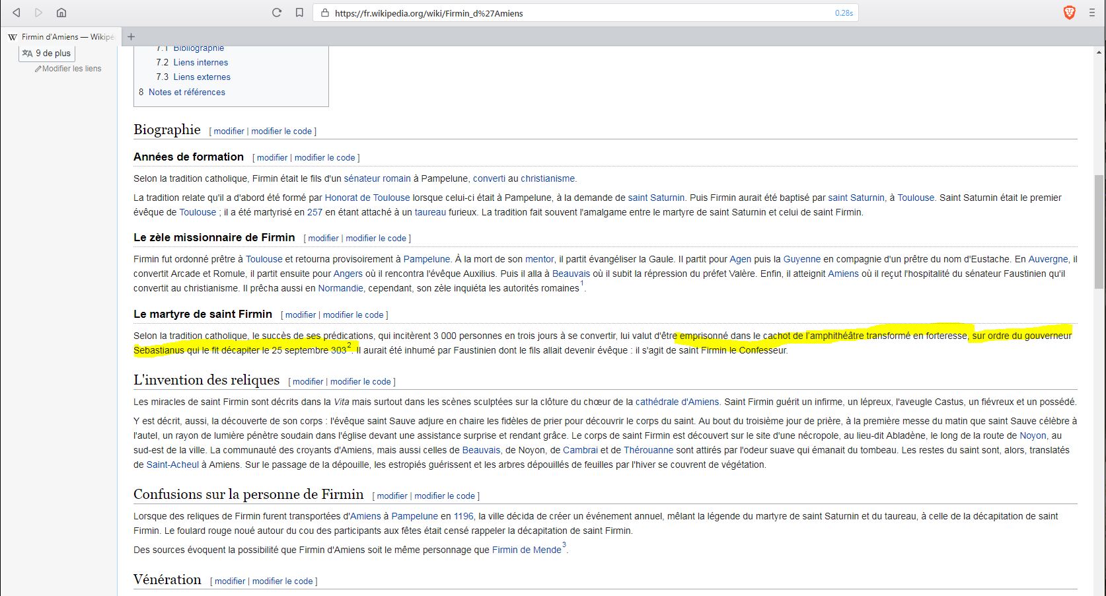The width and height of the screenshot is (1106, 596).
Task: Reload the current page
Action: 277,13
